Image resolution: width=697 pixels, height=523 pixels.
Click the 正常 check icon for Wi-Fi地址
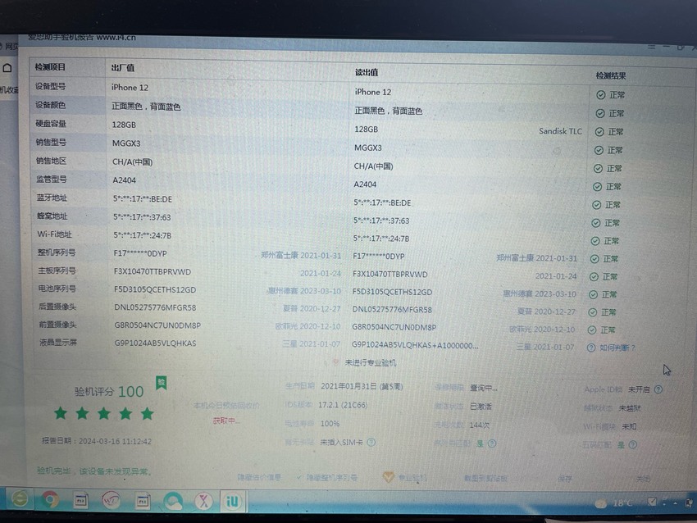pyautogui.click(x=595, y=241)
